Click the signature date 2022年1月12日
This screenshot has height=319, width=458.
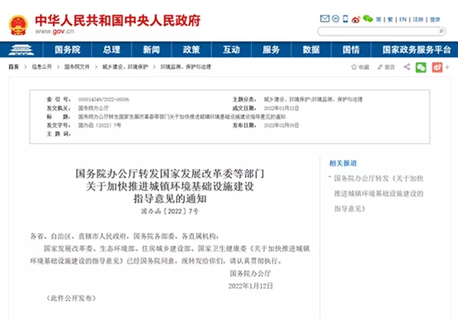pyautogui.click(x=251, y=286)
